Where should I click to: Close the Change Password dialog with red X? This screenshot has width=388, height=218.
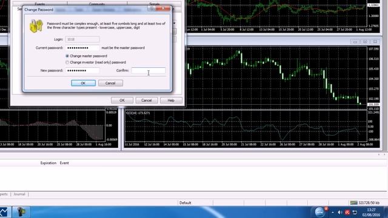click(x=163, y=8)
